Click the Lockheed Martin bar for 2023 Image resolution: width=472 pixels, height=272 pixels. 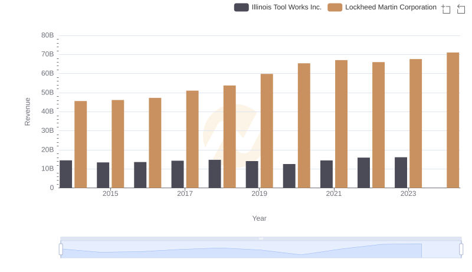tap(416, 123)
